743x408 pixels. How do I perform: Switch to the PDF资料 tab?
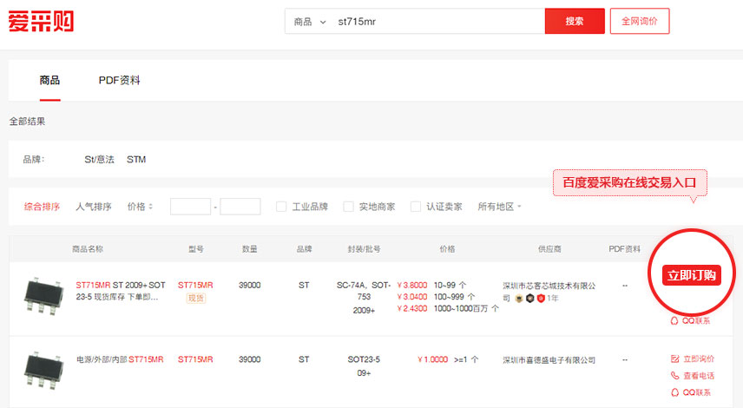[120, 81]
